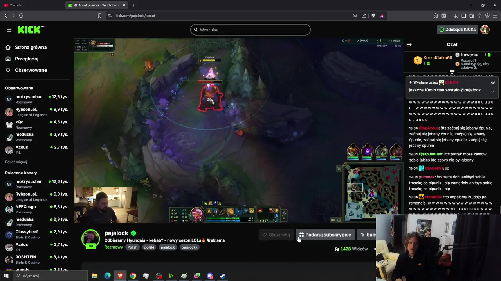Click the Zdobądź KICKs button
This screenshot has width=501, height=281.
457,30
